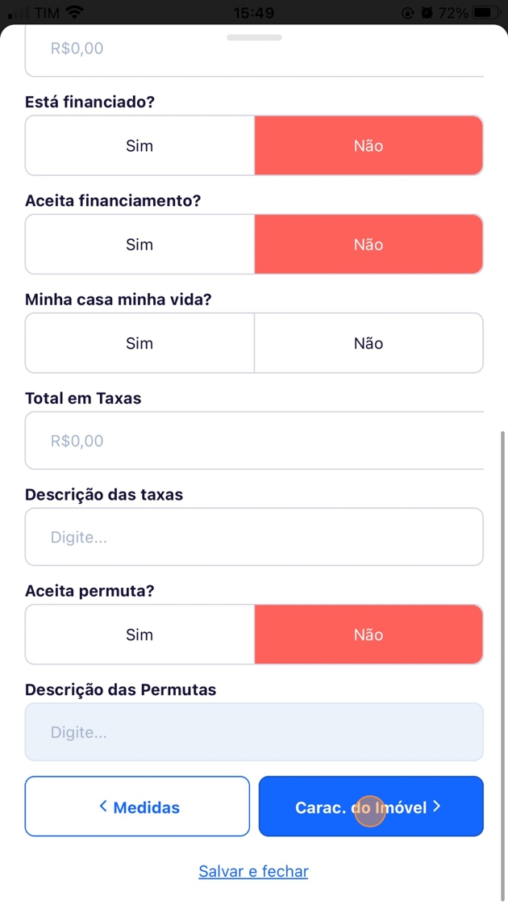Type in Descrição das taxas field
508x905 pixels.
254,537
